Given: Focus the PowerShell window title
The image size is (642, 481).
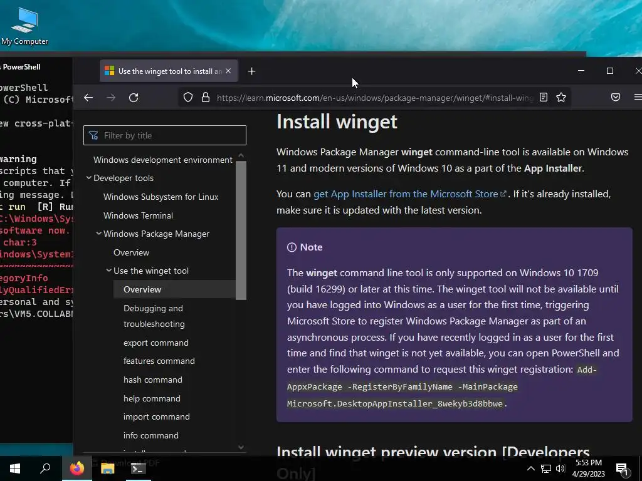Looking at the screenshot, I should [21, 66].
